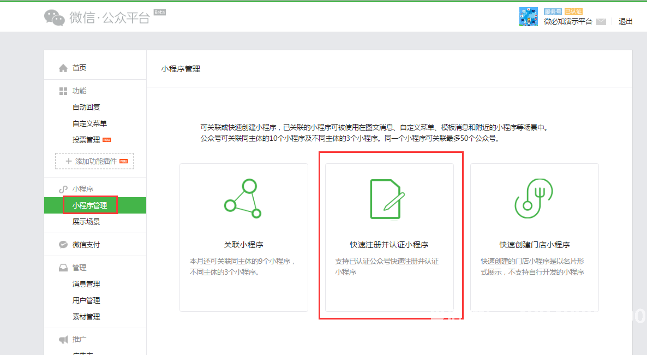647x355 pixels.
Task: Click the 关联小程序 network icon
Action: coord(243,199)
